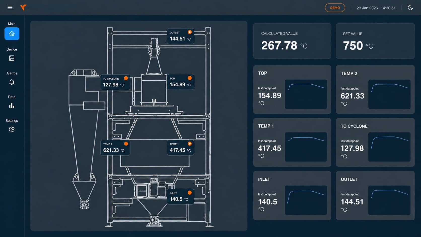Screen dimensions: 421x237
Task: Click the Data label in sidebar
Action: coord(12,97)
